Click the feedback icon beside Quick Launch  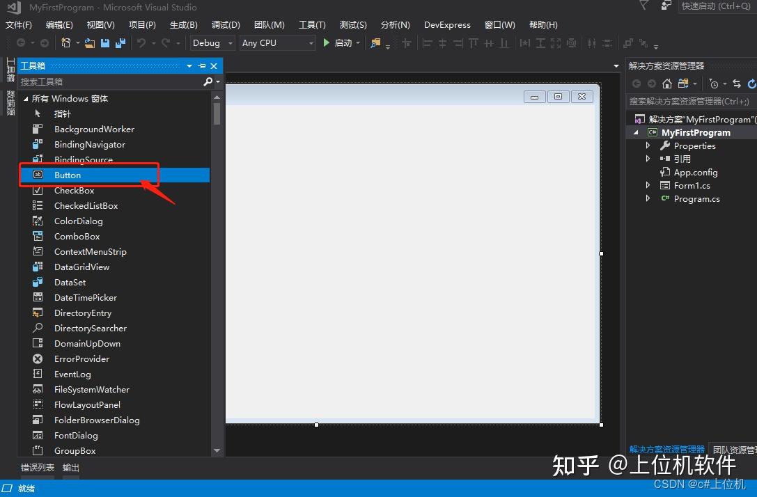click(666, 6)
